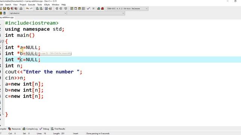The width and height of the screenshot is (241, 135).
Task: Click the 'b=new int[n];' line
Action: 24,90
